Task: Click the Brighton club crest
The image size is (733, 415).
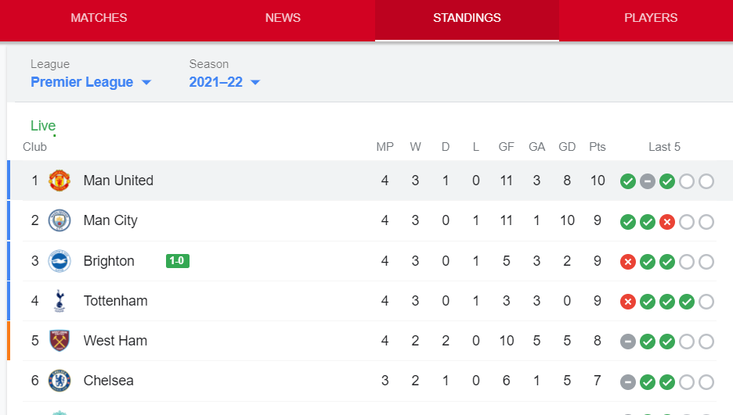Action: [x=60, y=261]
